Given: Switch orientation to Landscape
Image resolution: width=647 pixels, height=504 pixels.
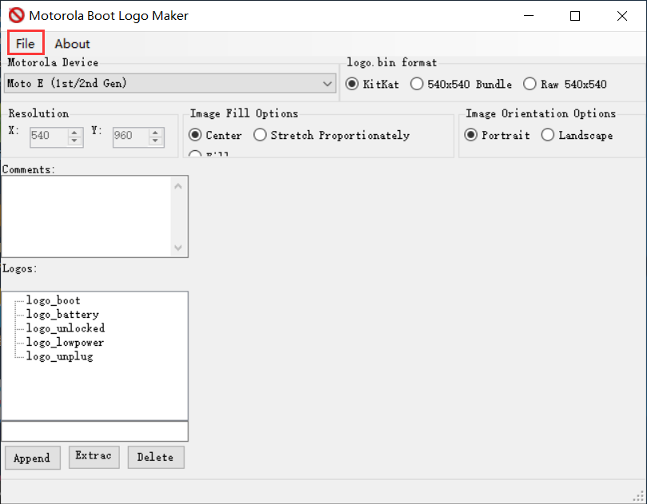Looking at the screenshot, I should click(548, 135).
